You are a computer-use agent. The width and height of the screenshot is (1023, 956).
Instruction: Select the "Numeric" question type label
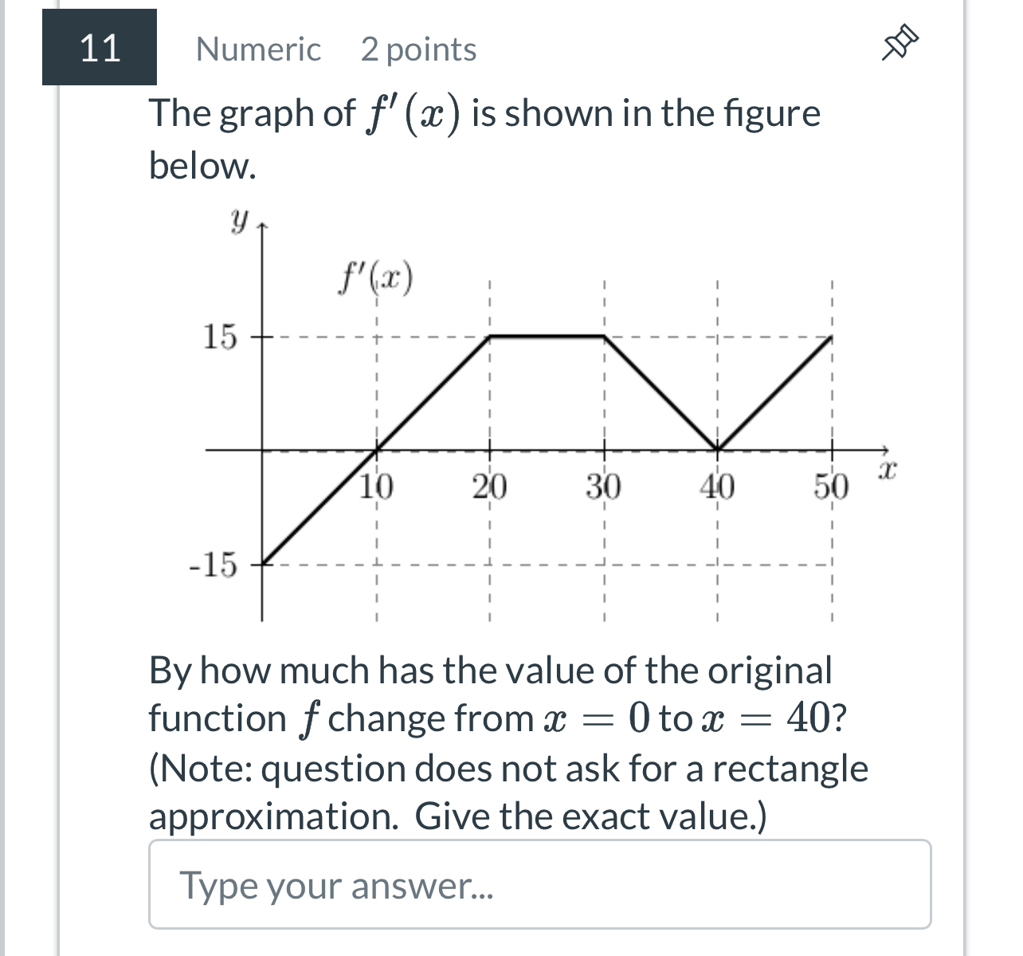pos(258,49)
